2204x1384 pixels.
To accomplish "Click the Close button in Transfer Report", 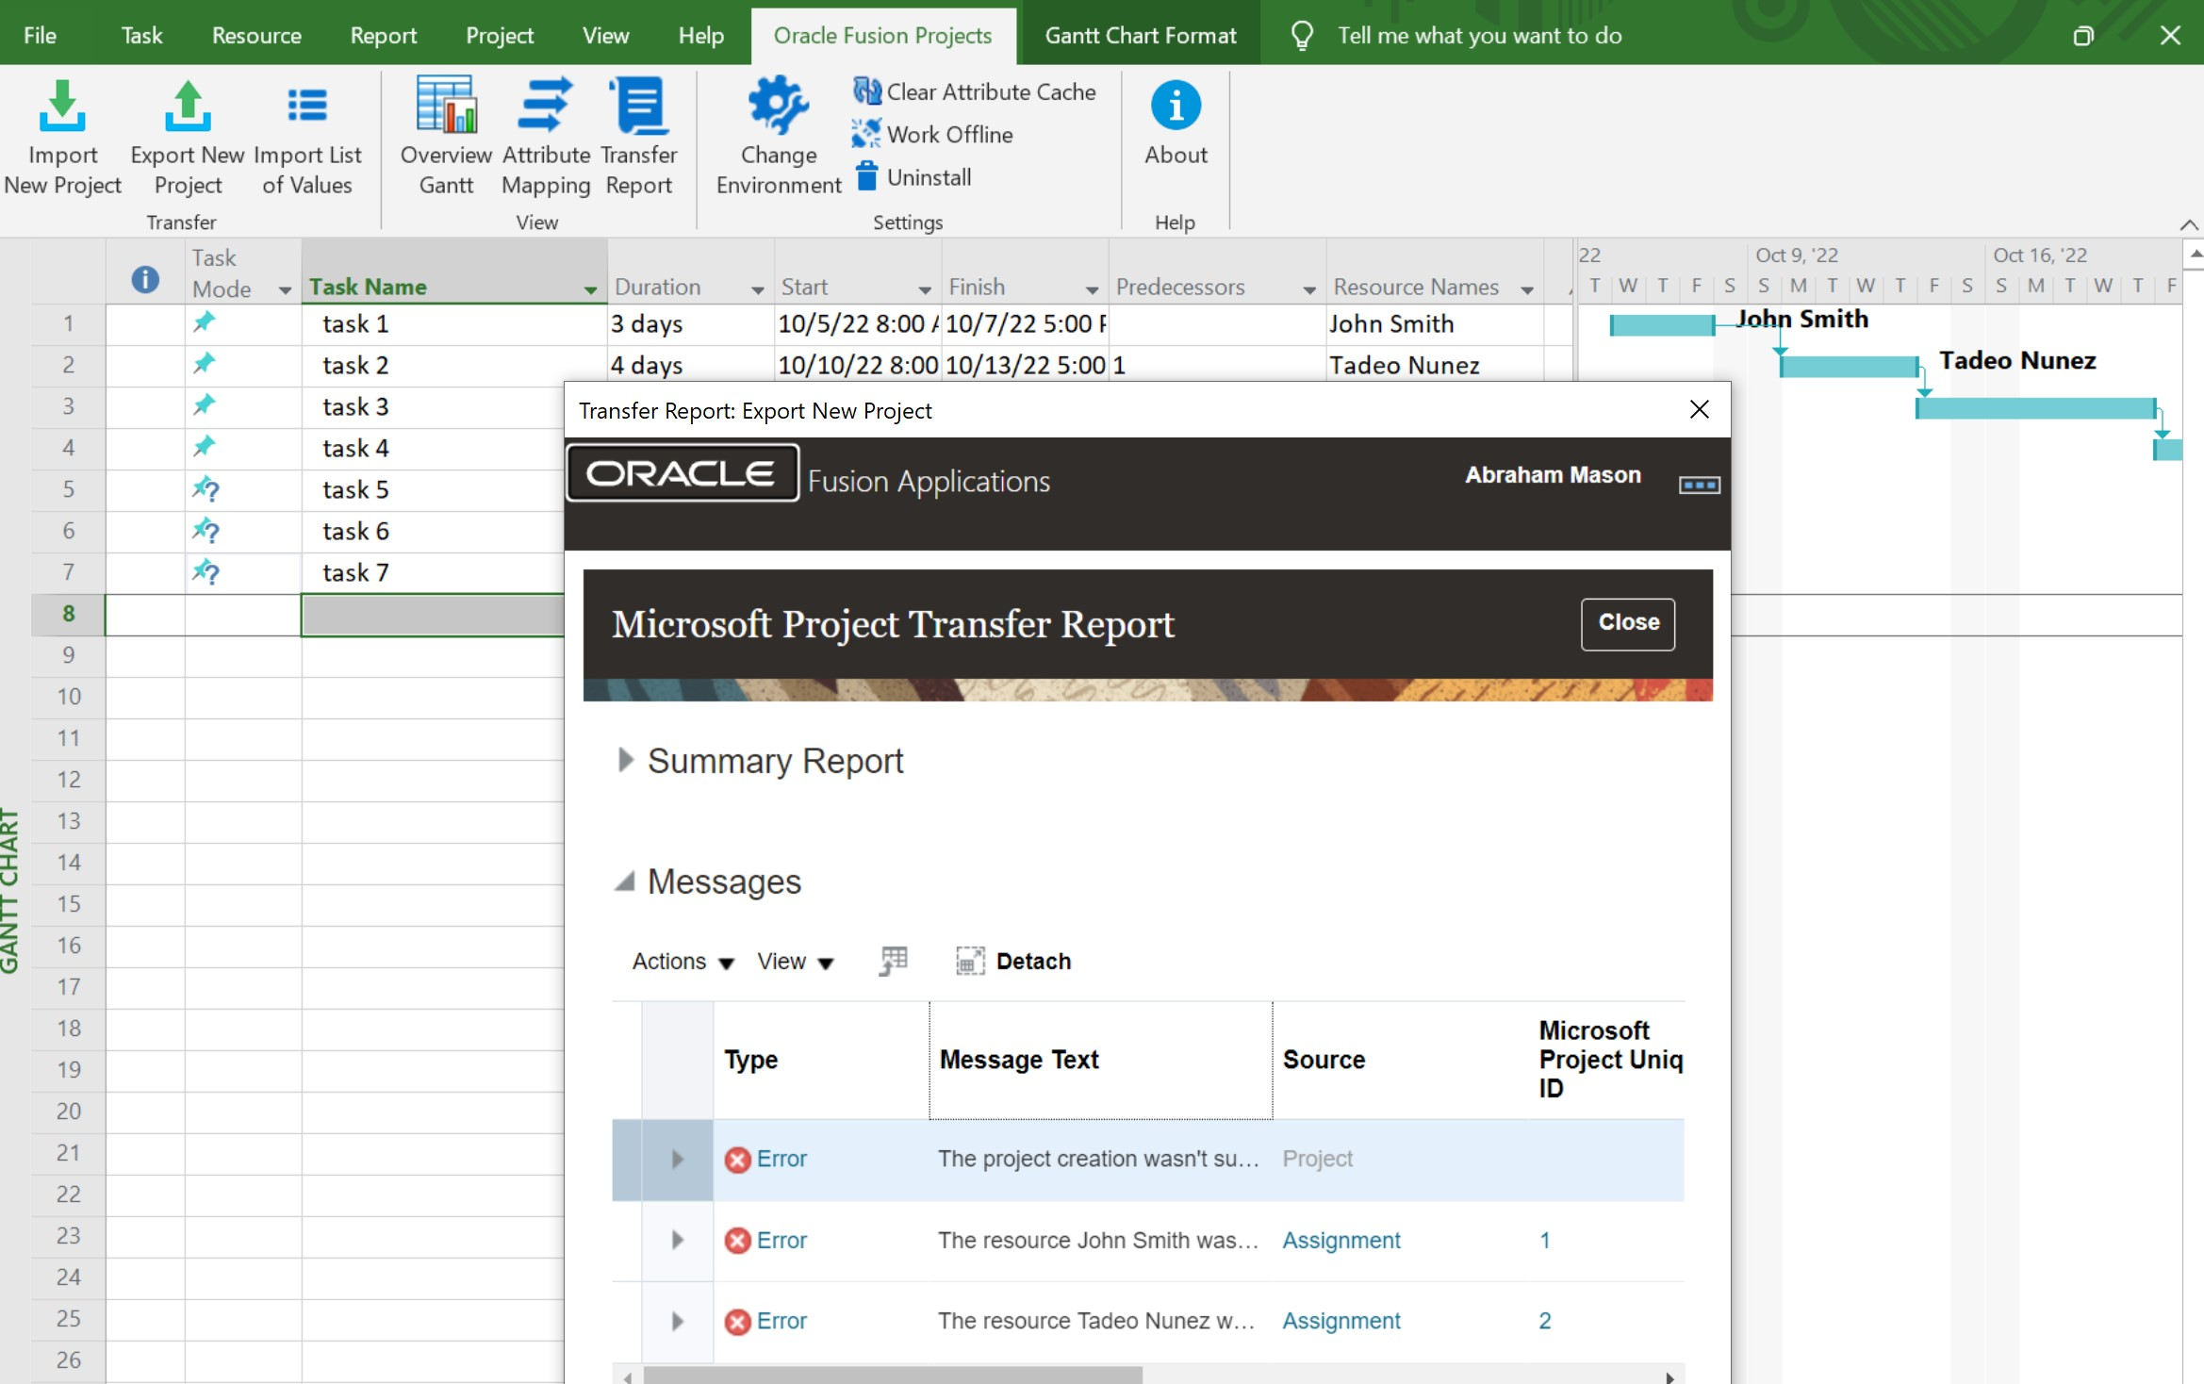I will click(x=1628, y=623).
